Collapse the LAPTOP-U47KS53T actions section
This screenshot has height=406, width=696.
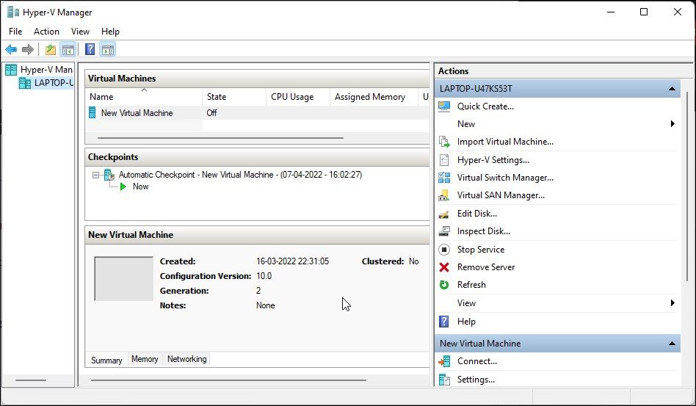672,89
